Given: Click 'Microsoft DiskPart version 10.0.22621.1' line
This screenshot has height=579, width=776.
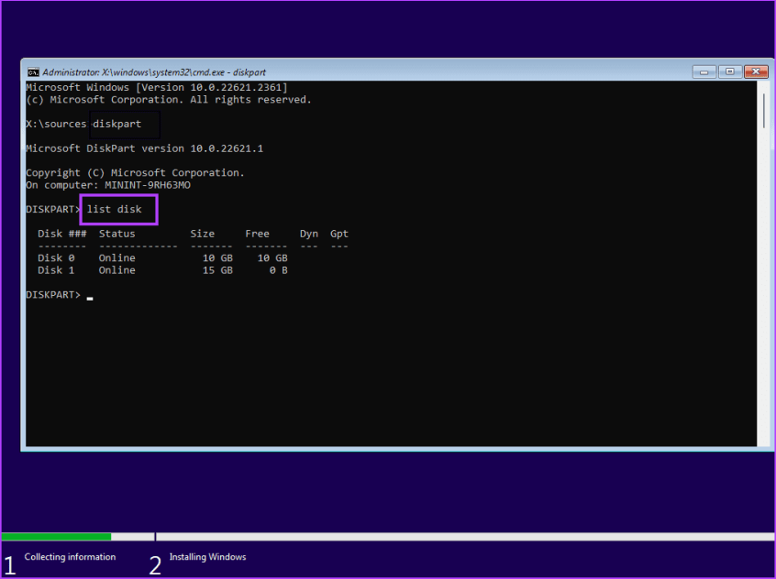Looking at the screenshot, I should (x=145, y=148).
